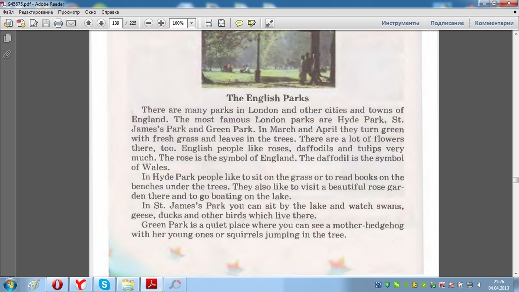Toggle read mode full screen view

point(269,23)
